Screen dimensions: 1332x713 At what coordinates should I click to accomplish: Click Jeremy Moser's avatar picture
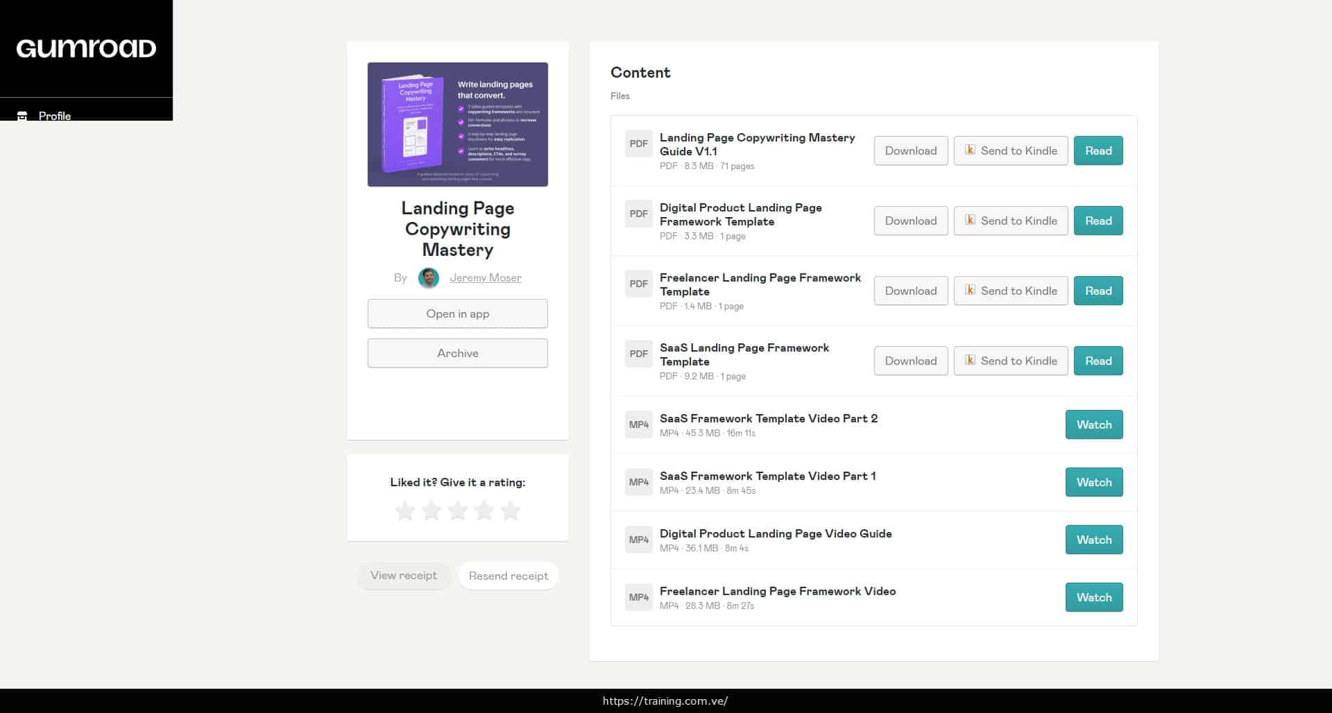pyautogui.click(x=429, y=278)
